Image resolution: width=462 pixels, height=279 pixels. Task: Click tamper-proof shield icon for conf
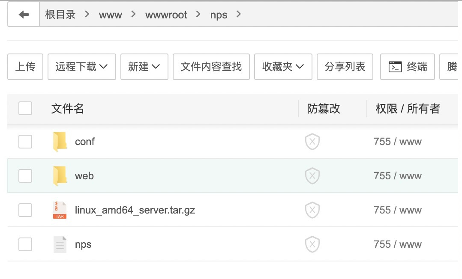pos(312,142)
